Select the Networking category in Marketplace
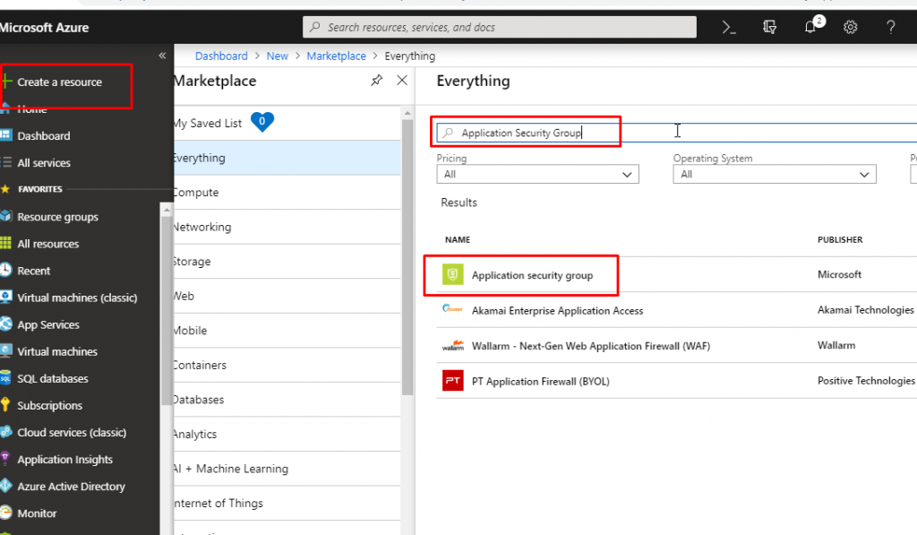This screenshot has width=917, height=535. pyautogui.click(x=201, y=227)
